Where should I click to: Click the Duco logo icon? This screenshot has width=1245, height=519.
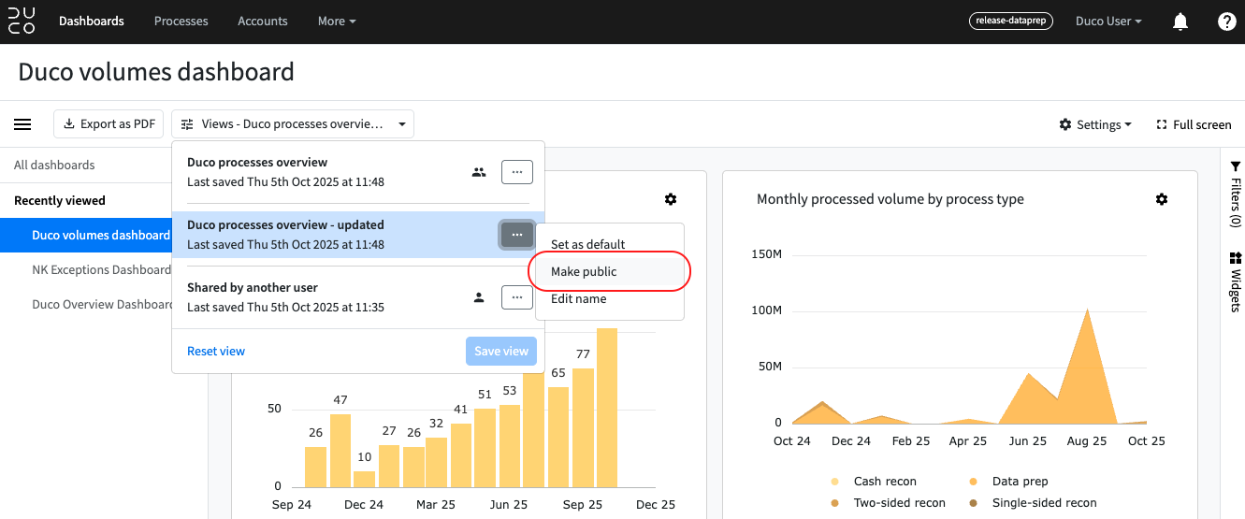[22, 21]
